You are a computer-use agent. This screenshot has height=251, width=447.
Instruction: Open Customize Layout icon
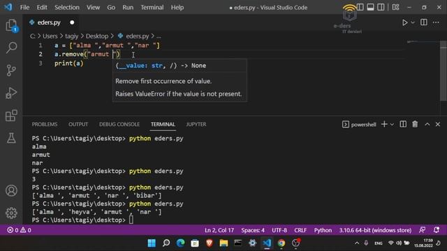(x=396, y=7)
